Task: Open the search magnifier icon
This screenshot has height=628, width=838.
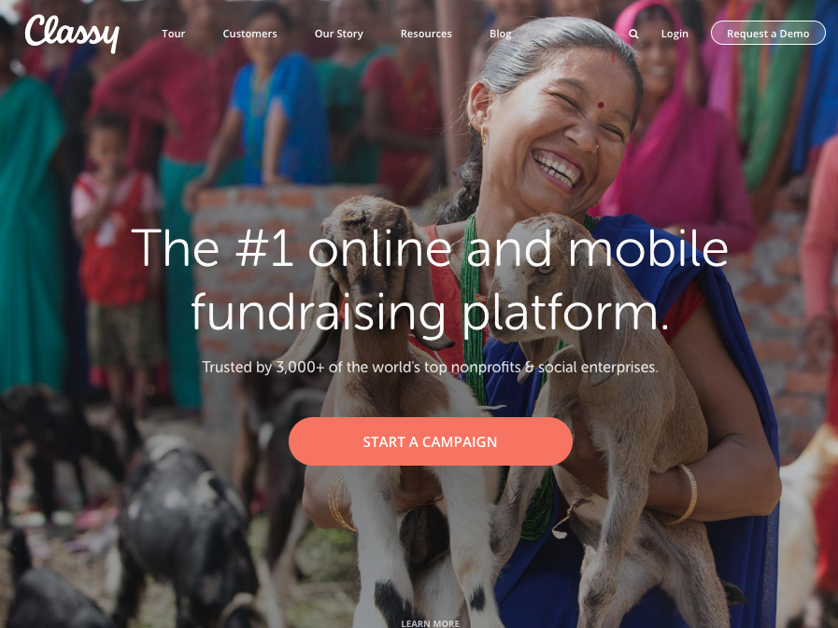Action: tap(633, 34)
